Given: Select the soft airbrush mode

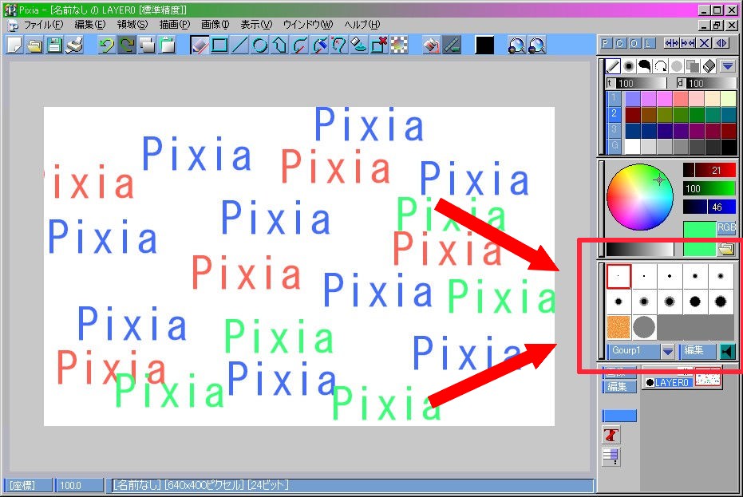Looking at the screenshot, I should 629,66.
